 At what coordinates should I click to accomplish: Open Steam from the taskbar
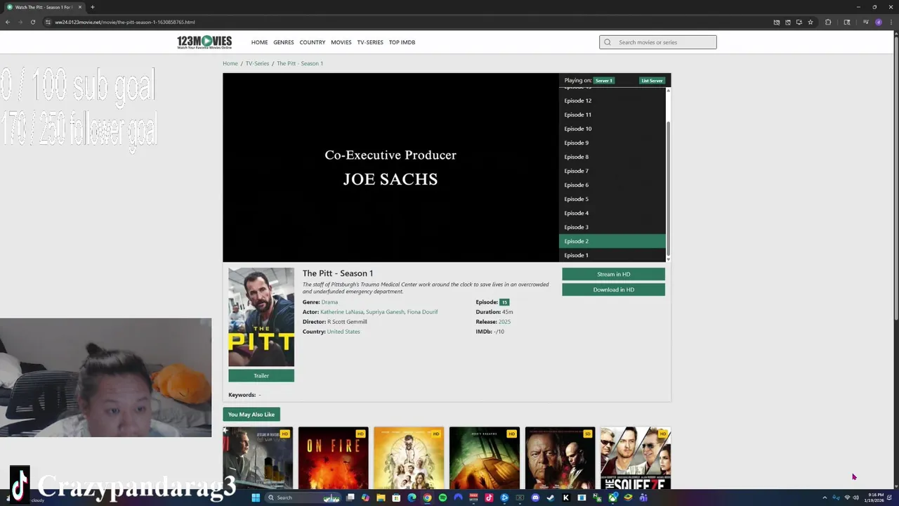click(551, 498)
